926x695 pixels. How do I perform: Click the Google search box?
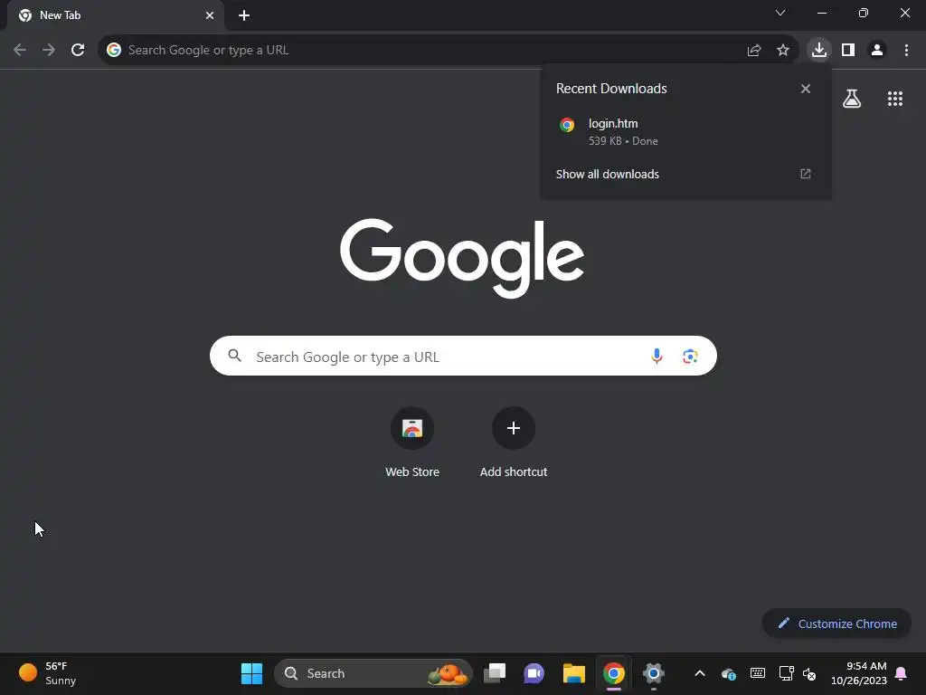pos(463,356)
